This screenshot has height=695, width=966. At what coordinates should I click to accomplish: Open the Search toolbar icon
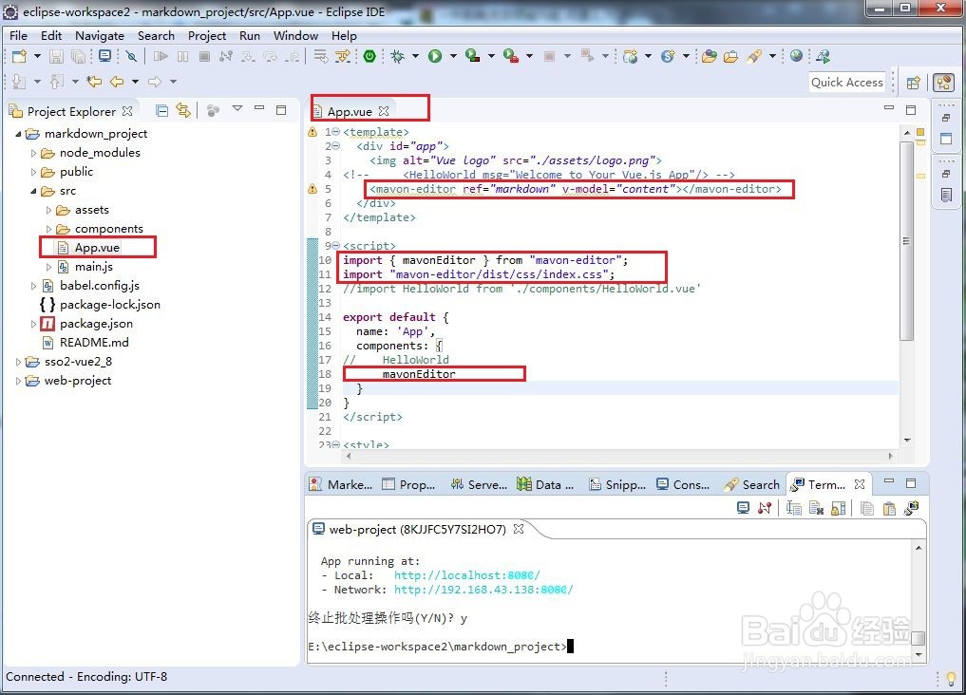click(x=754, y=55)
